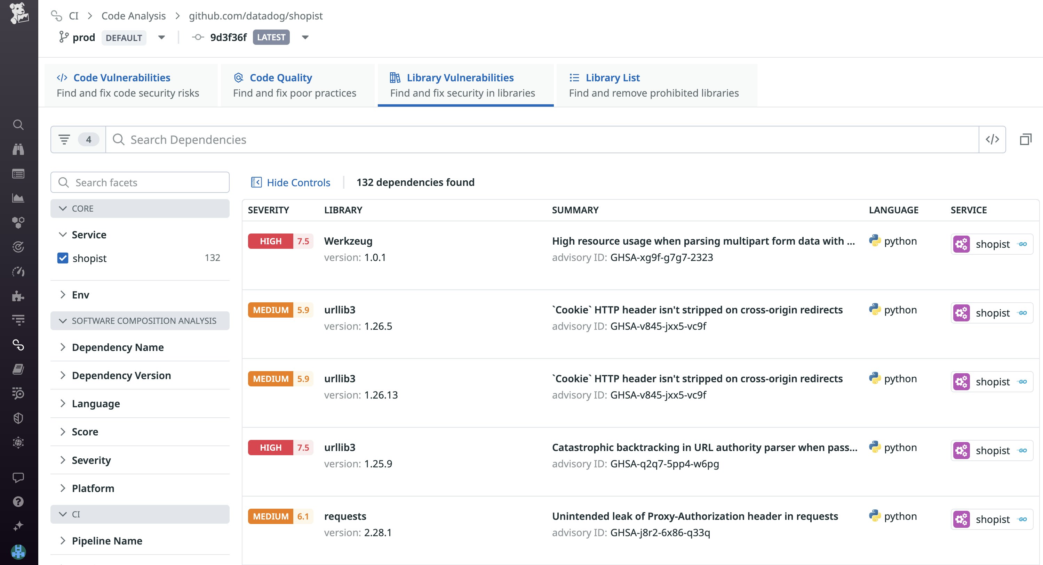This screenshot has height=565, width=1043.
Task: Click the Hide Controls link
Action: point(298,182)
